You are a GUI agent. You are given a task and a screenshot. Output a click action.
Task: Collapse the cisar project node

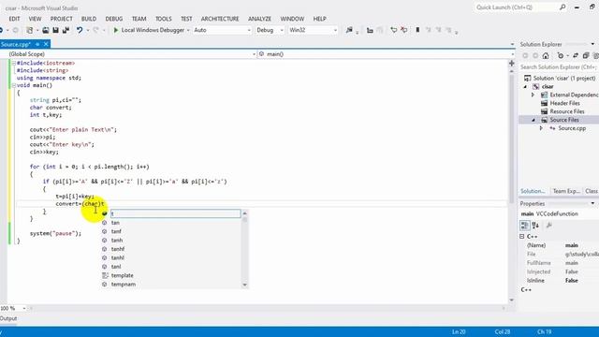tap(525, 87)
